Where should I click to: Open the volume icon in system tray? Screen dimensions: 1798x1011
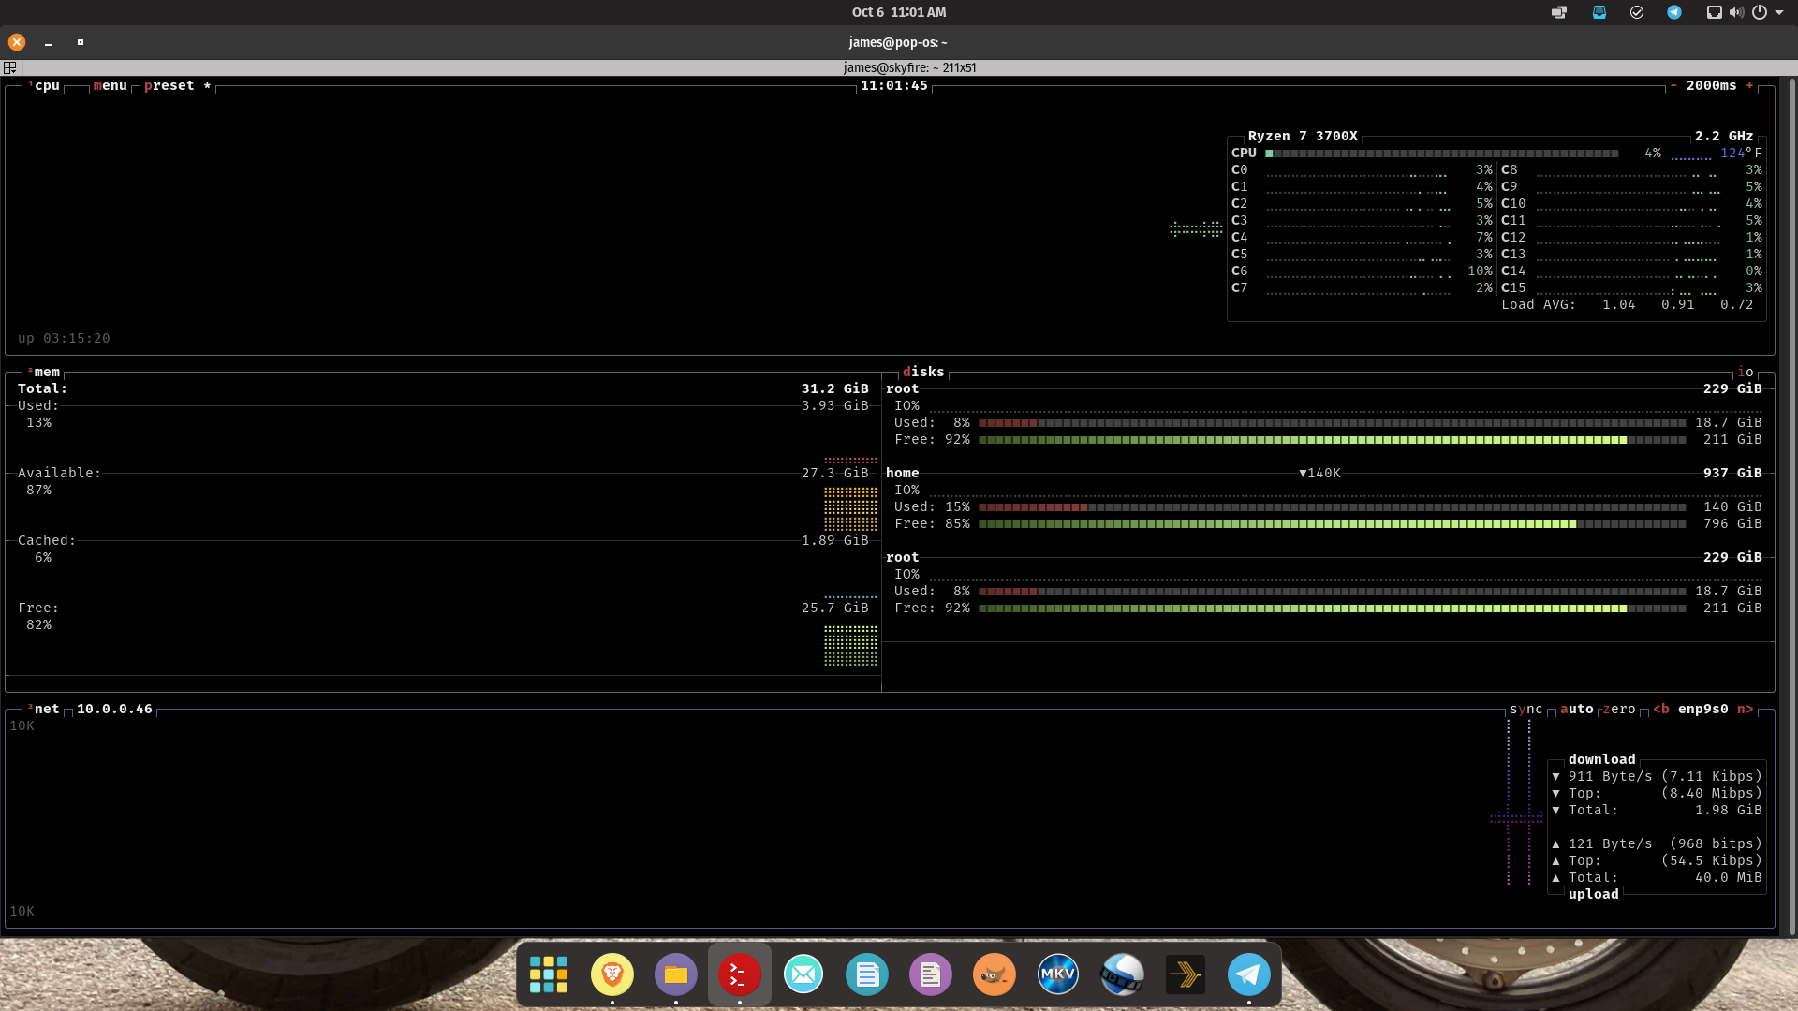[1736, 12]
